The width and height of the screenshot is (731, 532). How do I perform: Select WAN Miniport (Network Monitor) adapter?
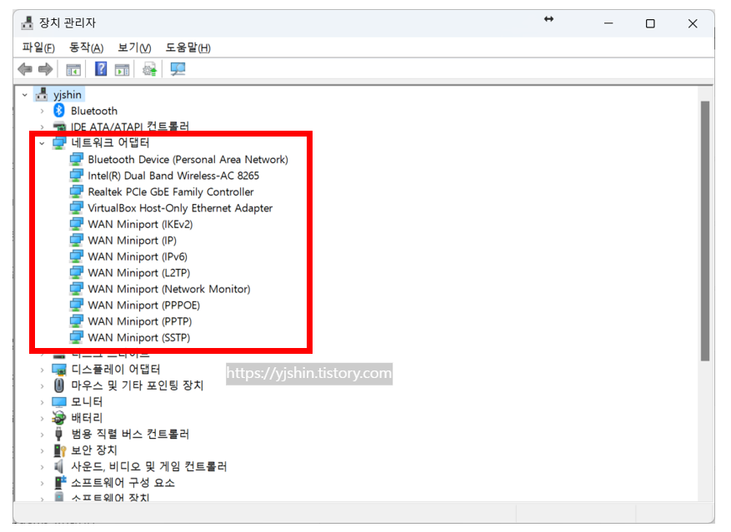pos(168,289)
